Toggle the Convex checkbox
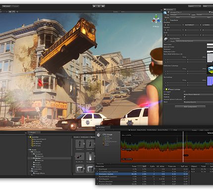This screenshot has height=190, width=213. [x=185, y=97]
